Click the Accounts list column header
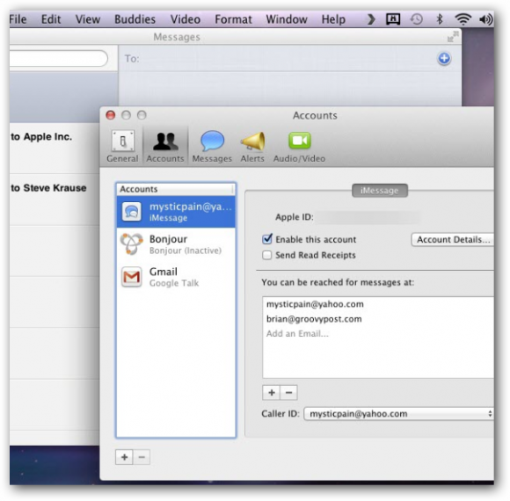The image size is (510, 501). click(x=176, y=189)
